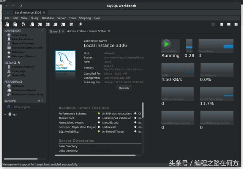Expand the Management panel via its corner icon

point(42,31)
